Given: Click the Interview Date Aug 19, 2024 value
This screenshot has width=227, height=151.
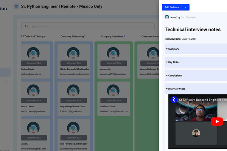Looking at the screenshot, I should click(190, 39).
